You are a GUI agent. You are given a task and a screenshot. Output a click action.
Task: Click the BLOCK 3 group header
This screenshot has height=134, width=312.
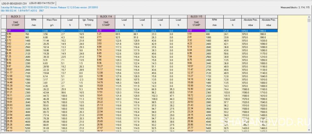(x=16, y=16)
